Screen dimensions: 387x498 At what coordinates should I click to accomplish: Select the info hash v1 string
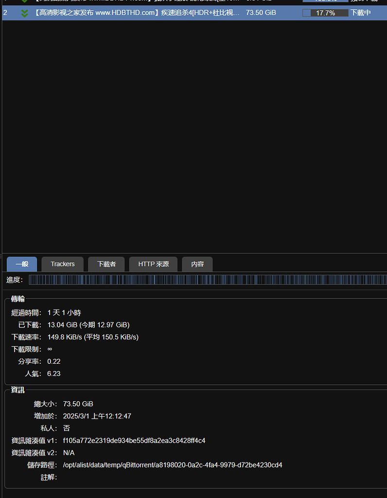134,441
